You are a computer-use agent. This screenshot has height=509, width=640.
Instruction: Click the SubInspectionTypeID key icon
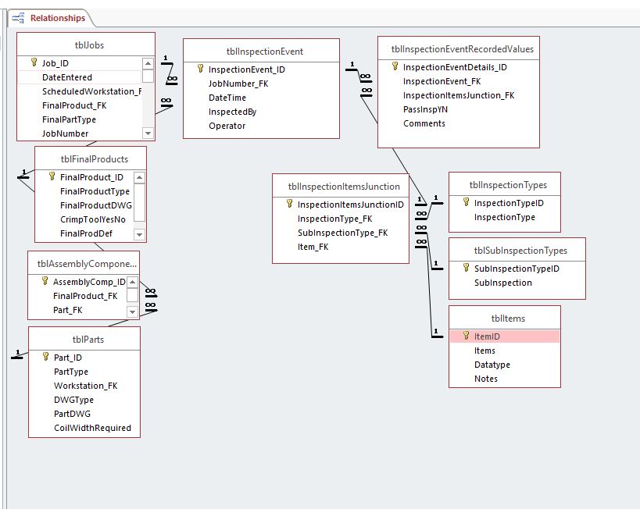(466, 268)
